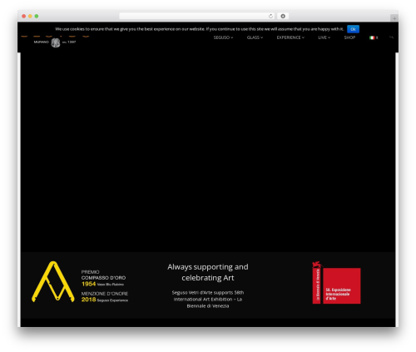Click the red Biennale di Venezia logo
Image resolution: width=416 pixels, height=352 pixels.
click(x=336, y=283)
